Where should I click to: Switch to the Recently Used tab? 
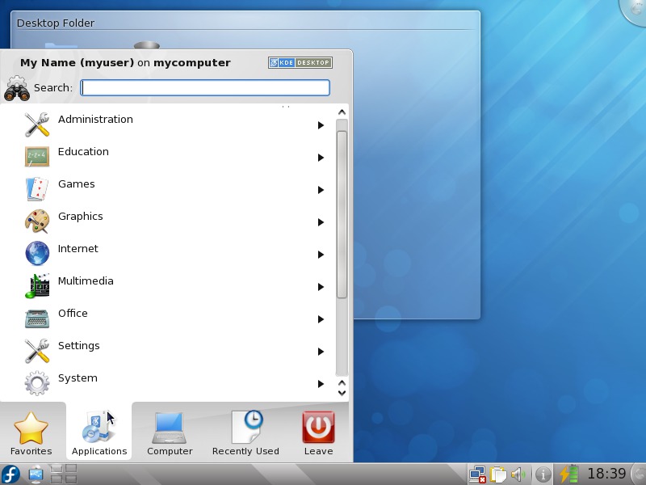click(245, 432)
